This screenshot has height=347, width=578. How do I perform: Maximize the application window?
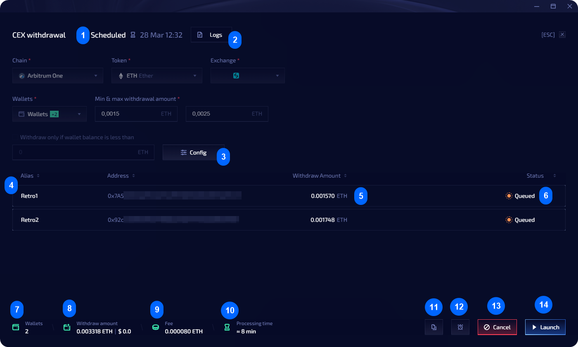click(x=553, y=6)
